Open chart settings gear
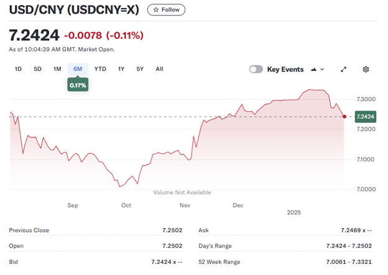The width and height of the screenshot is (388, 275). pyautogui.click(x=366, y=70)
